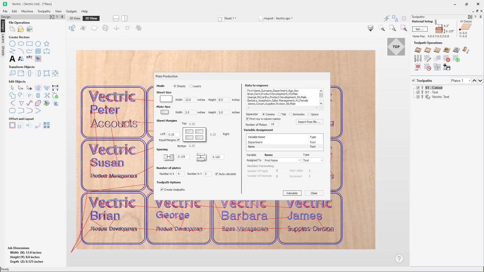Open the Plates 1 sheet dropdown
Image resolution: width=484 pixels, height=272 pixels.
pos(461,80)
